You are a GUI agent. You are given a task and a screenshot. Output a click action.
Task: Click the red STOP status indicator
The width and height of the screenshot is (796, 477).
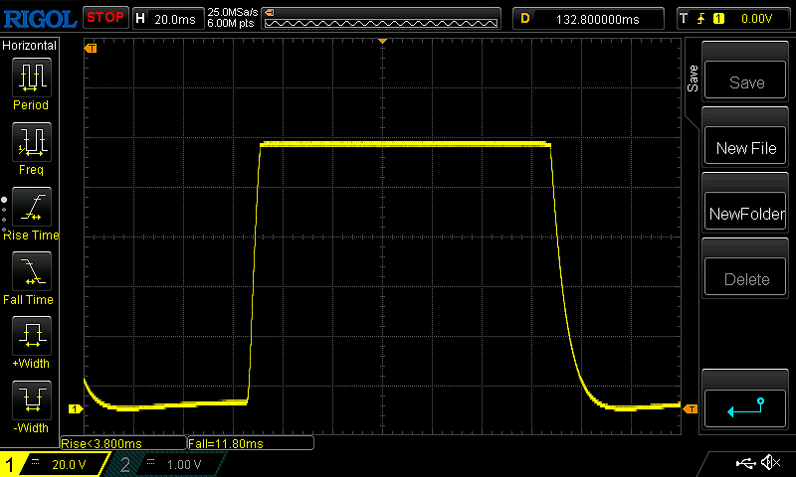coord(105,18)
